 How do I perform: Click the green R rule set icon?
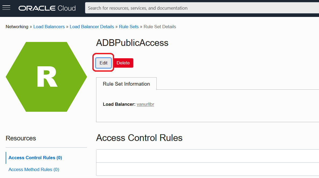[46, 77]
